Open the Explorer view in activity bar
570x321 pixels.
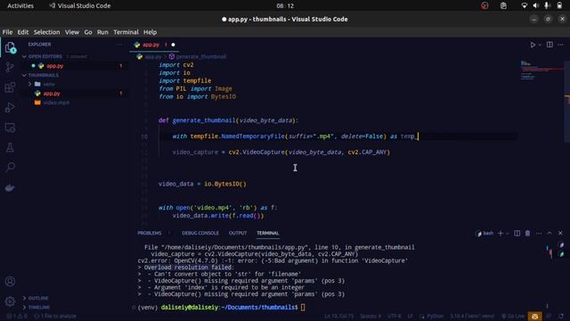coord(10,47)
